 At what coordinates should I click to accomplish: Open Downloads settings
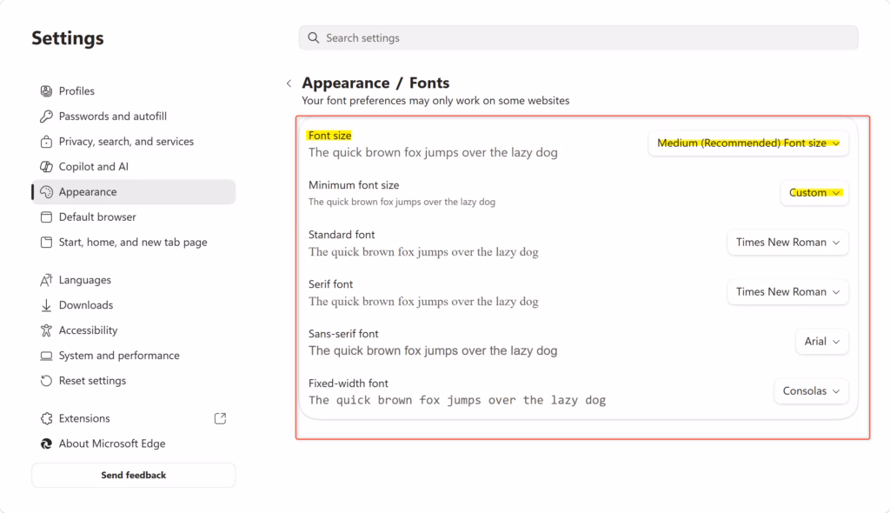[x=133, y=305]
